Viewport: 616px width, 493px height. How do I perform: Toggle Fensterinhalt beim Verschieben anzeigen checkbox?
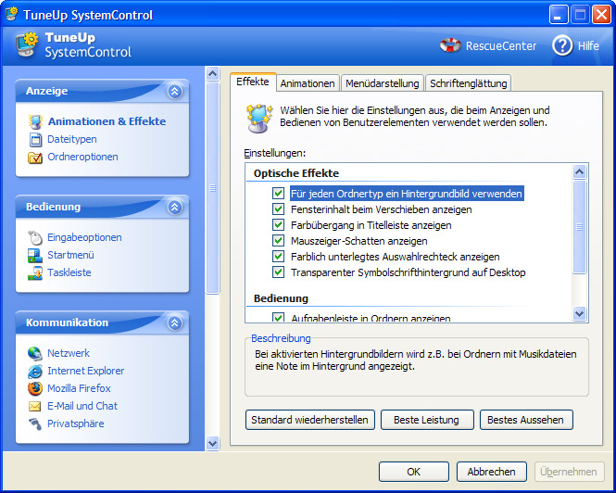[x=278, y=209]
